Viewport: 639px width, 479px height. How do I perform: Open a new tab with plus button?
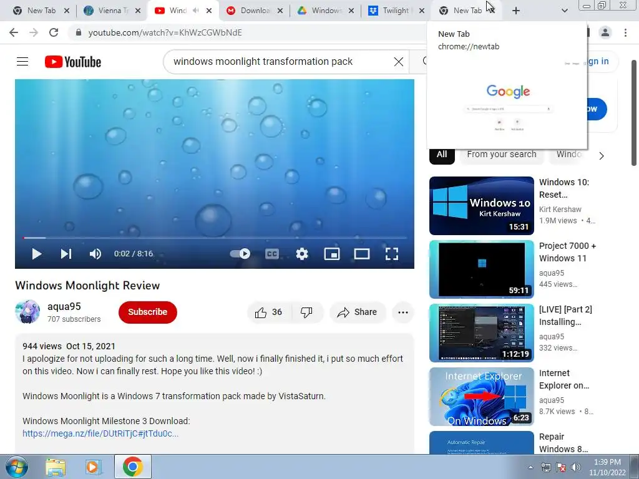click(516, 11)
